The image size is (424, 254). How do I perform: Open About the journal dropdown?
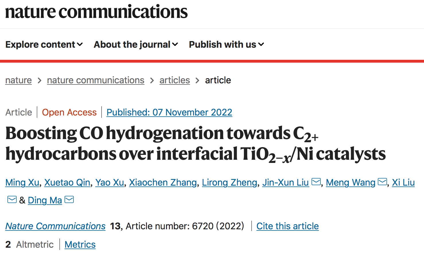(x=136, y=45)
